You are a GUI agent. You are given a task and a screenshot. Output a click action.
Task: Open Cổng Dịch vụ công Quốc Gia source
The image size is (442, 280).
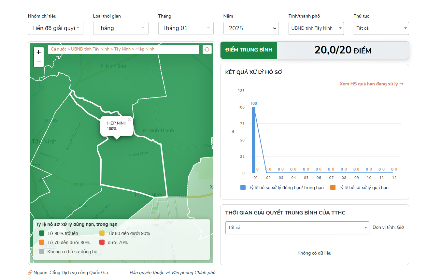(78, 273)
